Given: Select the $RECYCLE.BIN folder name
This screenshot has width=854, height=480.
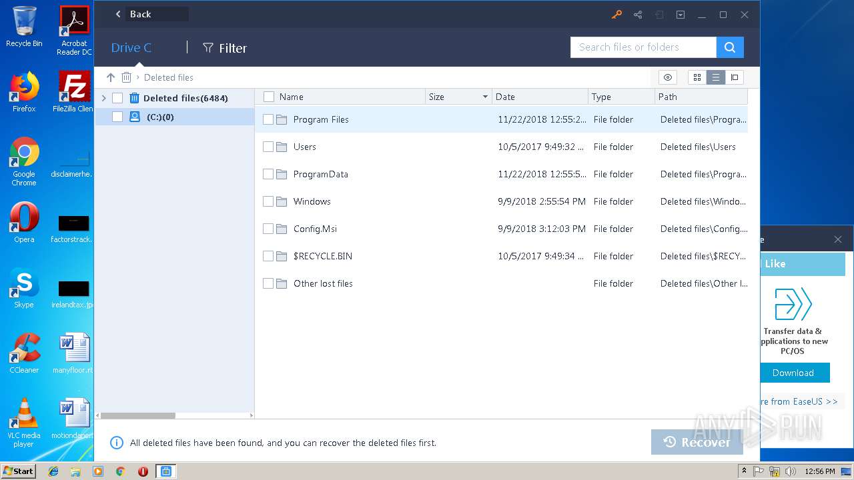Looking at the screenshot, I should [323, 256].
